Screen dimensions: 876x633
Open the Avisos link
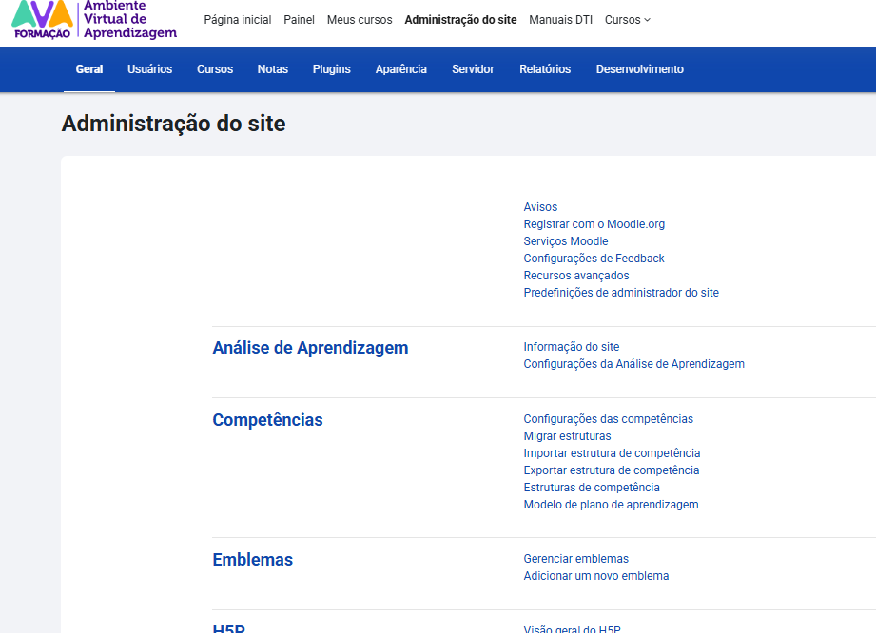(540, 207)
